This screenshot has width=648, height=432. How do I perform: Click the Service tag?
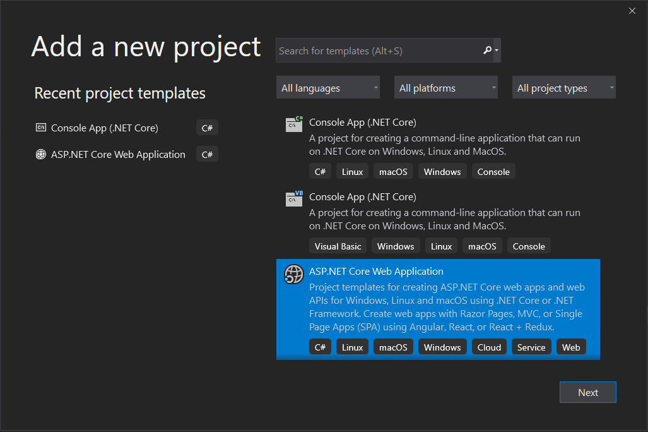pos(531,347)
